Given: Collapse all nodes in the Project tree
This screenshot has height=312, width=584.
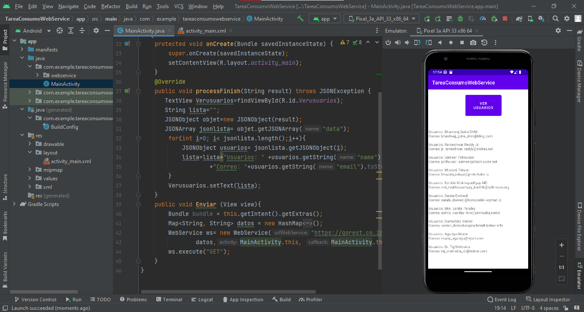Looking at the screenshot, I should tap(81, 30).
